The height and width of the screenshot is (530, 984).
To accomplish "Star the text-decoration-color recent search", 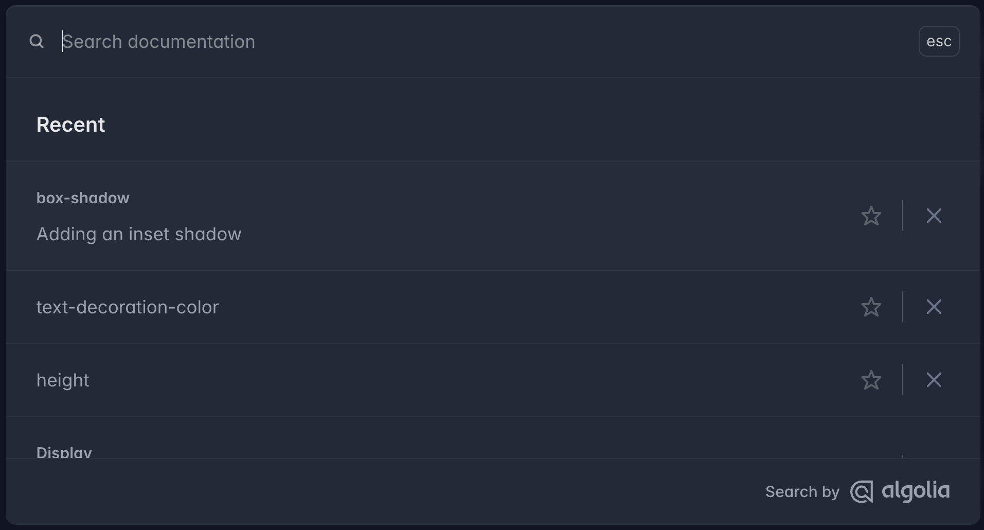I will click(871, 307).
